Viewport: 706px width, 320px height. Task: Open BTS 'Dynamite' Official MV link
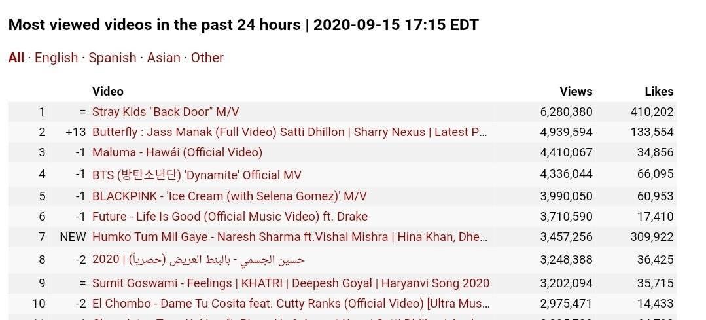tap(197, 175)
